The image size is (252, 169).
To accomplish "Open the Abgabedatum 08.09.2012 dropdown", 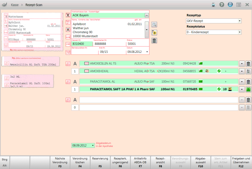I will pos(93,146).
